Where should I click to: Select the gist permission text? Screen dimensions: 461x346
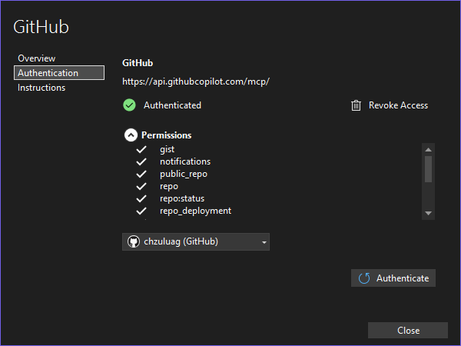[x=167, y=149]
